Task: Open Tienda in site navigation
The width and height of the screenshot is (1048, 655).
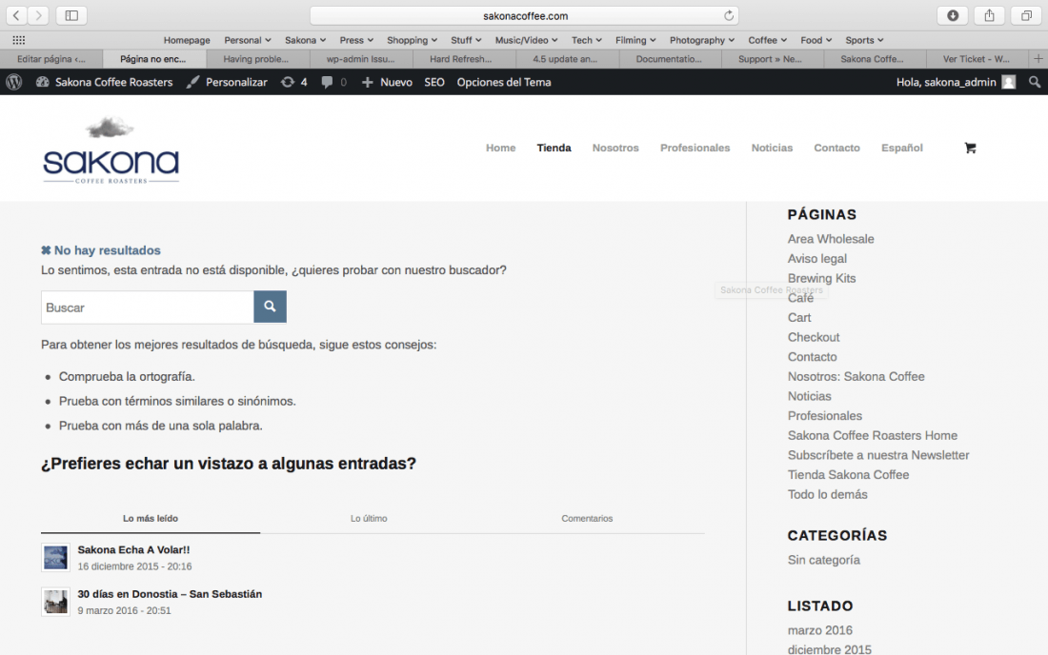Action: pyautogui.click(x=554, y=148)
